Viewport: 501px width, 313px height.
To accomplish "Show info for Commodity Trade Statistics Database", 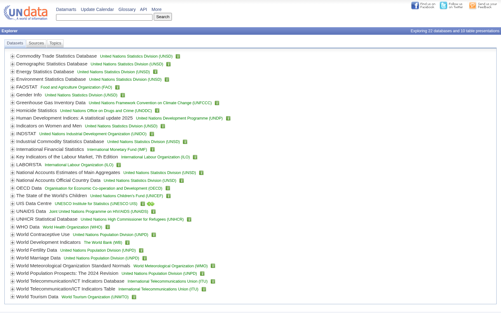I will 178,56.
